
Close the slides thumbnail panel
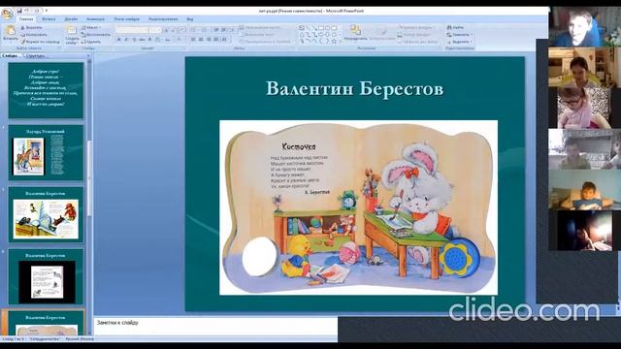[x=88, y=56]
